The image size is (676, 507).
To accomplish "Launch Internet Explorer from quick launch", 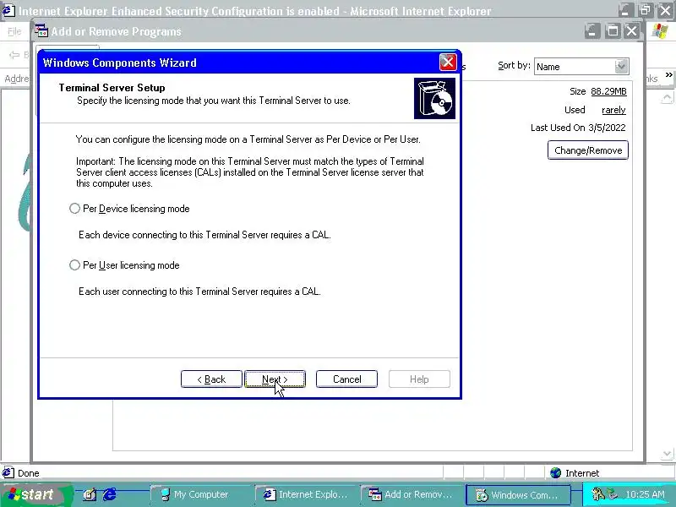I will pyautogui.click(x=110, y=494).
